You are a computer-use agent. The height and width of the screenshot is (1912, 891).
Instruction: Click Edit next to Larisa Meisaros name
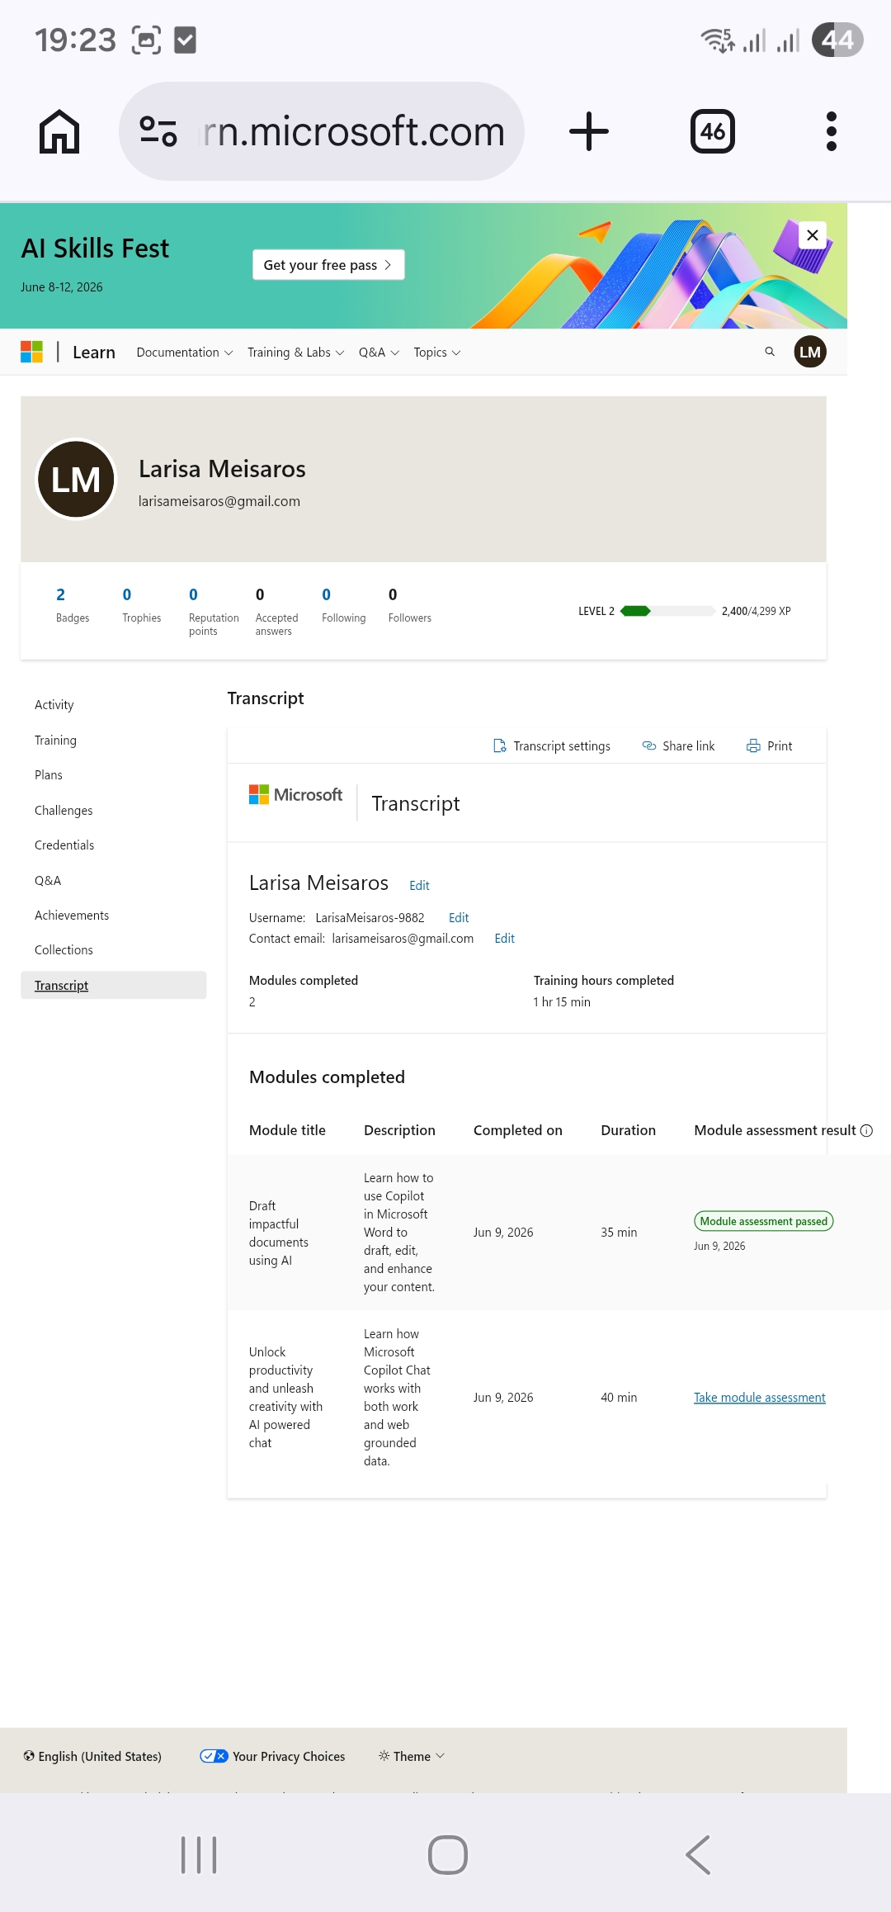[x=419, y=886]
